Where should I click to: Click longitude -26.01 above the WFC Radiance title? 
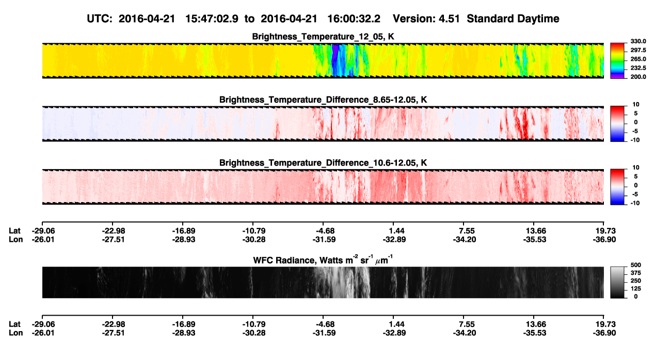coord(44,239)
